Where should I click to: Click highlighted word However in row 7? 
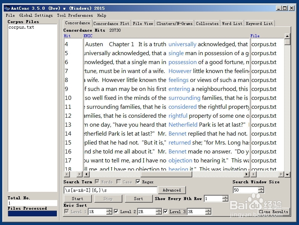pos(180,71)
